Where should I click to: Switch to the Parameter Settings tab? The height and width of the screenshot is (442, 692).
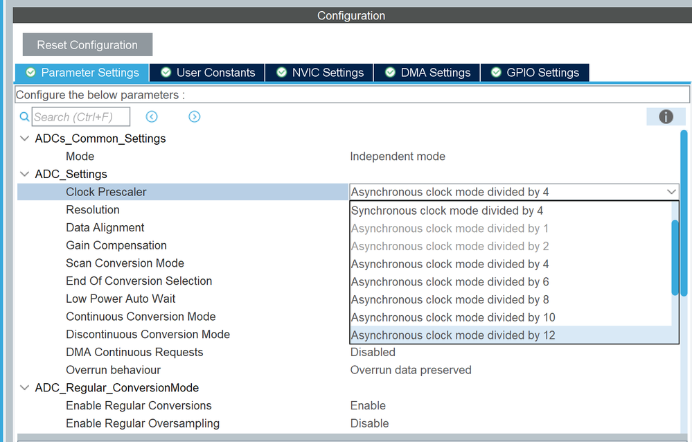(82, 73)
